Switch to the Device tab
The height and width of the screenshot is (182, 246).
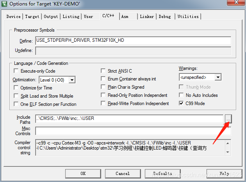coord(14,16)
